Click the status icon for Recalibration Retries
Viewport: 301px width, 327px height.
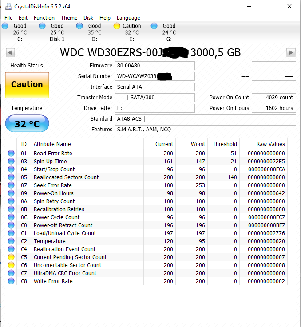tap(11, 209)
